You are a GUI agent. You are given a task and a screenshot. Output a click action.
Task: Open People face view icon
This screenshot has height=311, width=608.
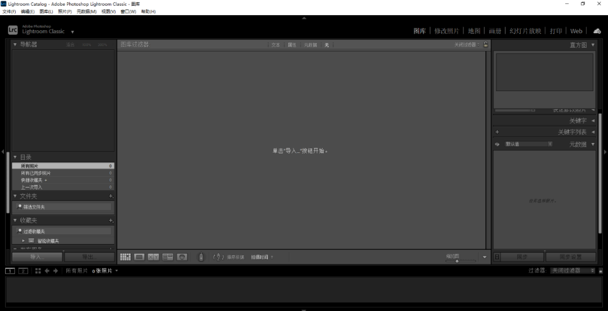click(182, 257)
